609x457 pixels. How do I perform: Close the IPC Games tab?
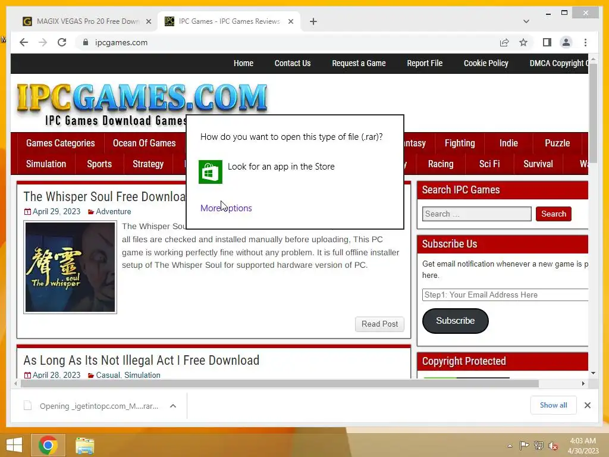pyautogui.click(x=290, y=21)
